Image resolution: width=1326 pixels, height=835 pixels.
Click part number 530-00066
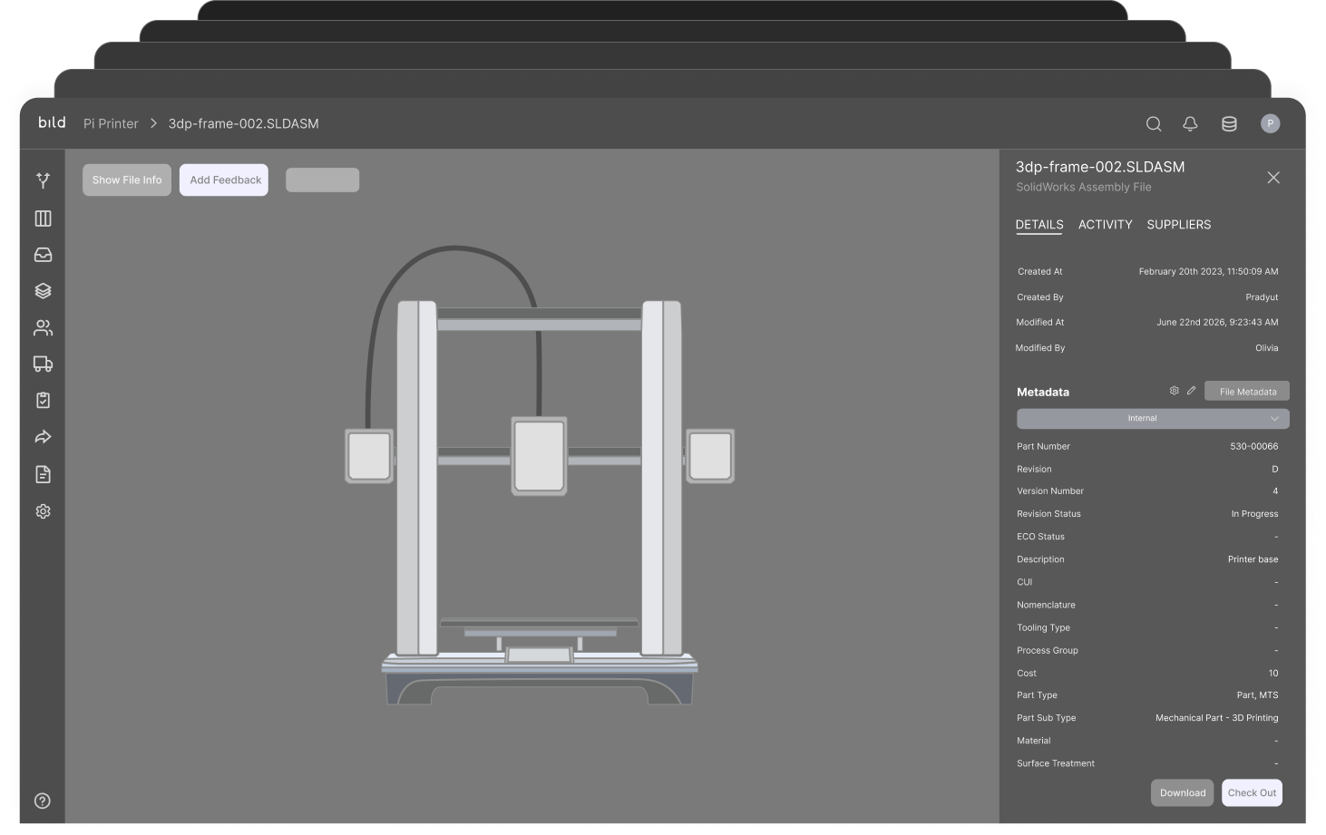click(1253, 446)
